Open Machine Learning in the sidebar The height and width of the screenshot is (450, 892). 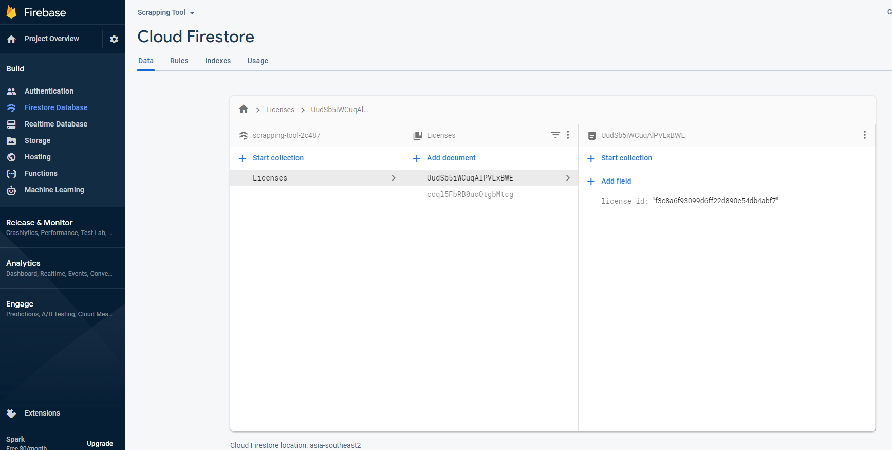coord(54,190)
